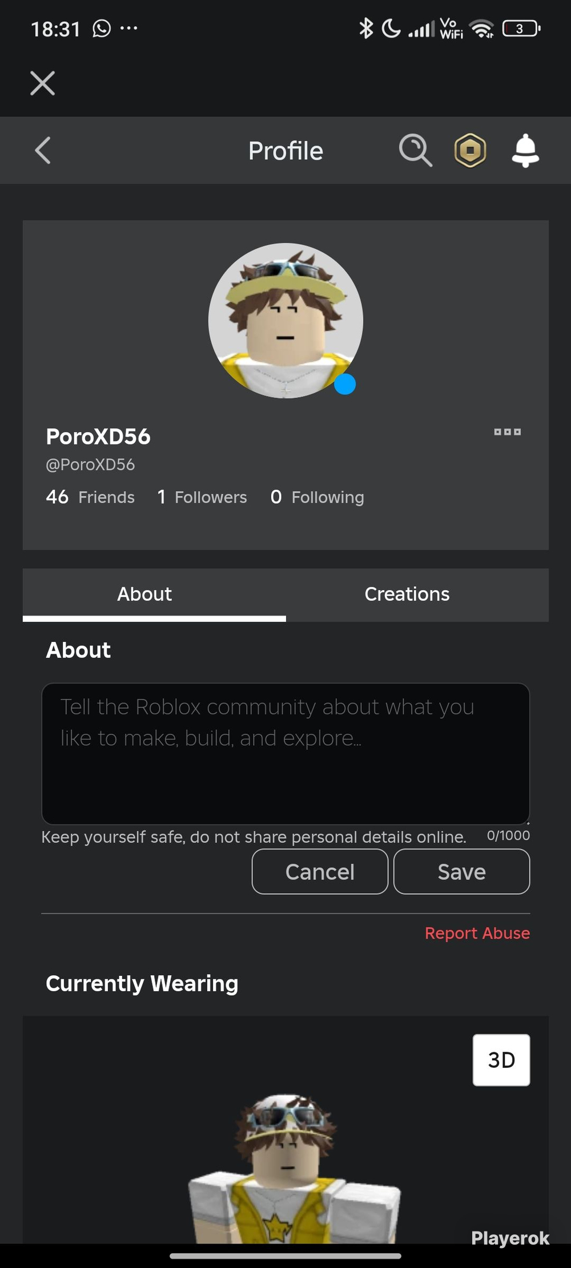571x1268 pixels.
Task: Open search with the magnifier icon
Action: [415, 151]
